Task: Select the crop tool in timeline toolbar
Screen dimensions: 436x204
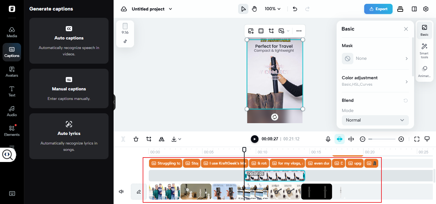Action: point(149,139)
